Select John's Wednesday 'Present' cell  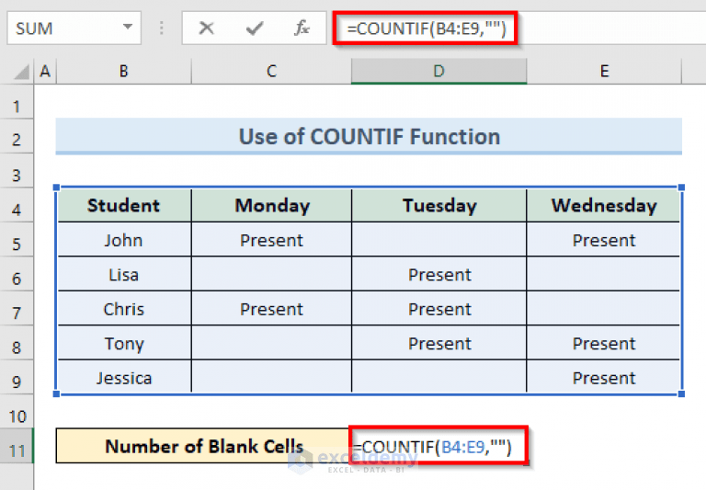click(603, 240)
